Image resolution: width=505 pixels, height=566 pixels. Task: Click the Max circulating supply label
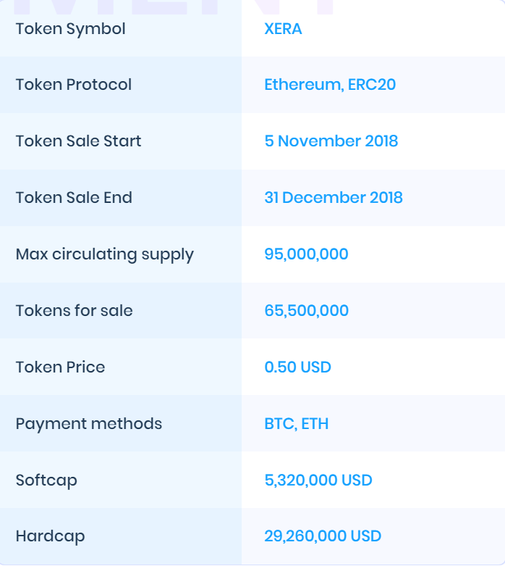pyautogui.click(x=105, y=255)
